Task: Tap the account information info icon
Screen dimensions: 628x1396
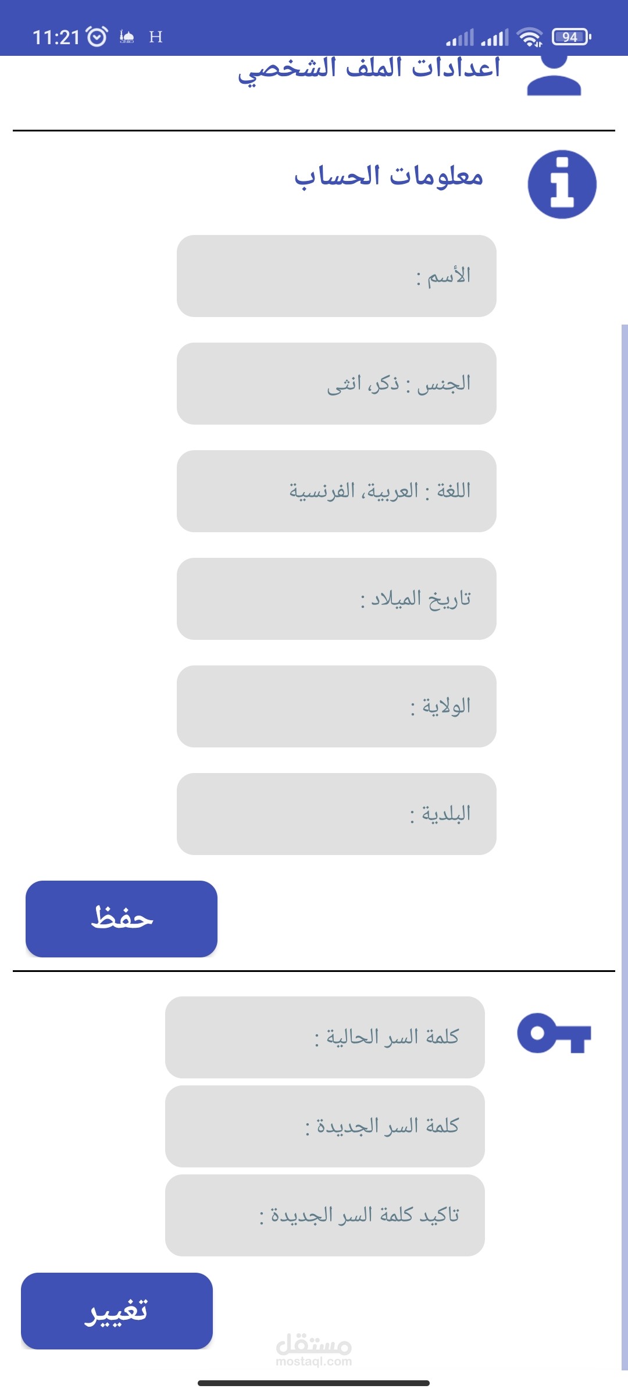Action: pos(562,184)
